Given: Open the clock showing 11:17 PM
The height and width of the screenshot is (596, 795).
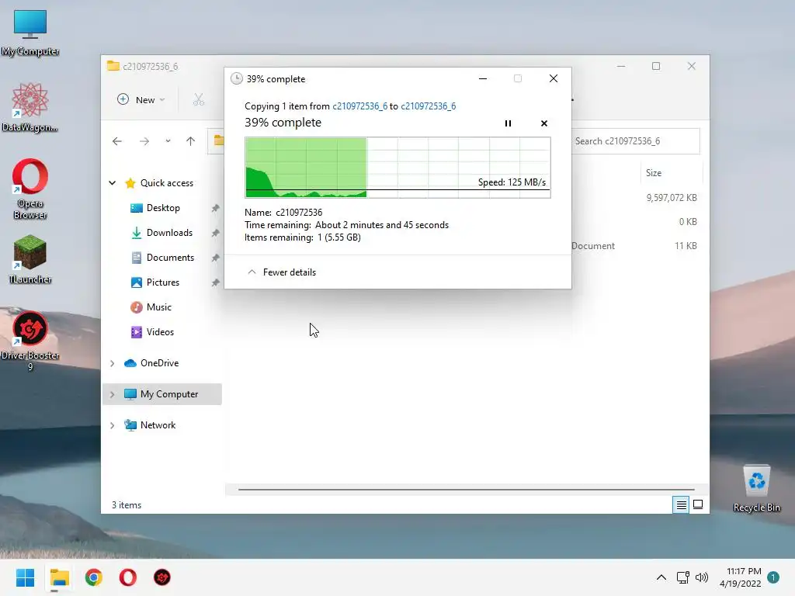Looking at the screenshot, I should [x=741, y=577].
